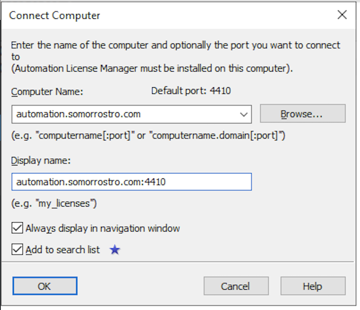This screenshot has width=360, height=310.
Task: Uncheck the Add to search list checkbox
Action: (x=17, y=250)
